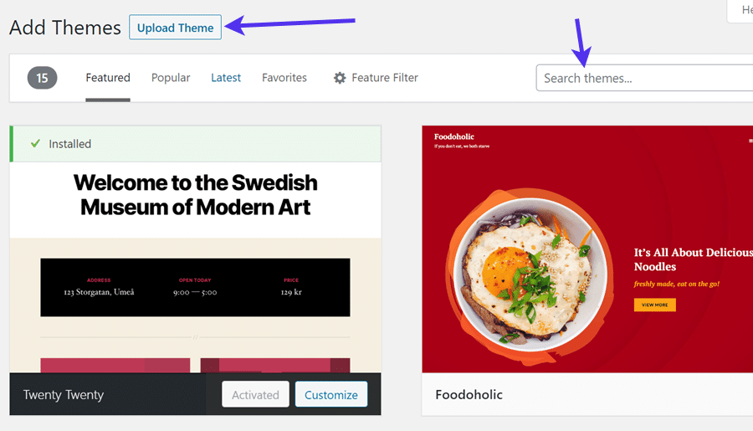
Task: Click the Foodoholic logo inside the preview
Action: pyautogui.click(x=453, y=136)
